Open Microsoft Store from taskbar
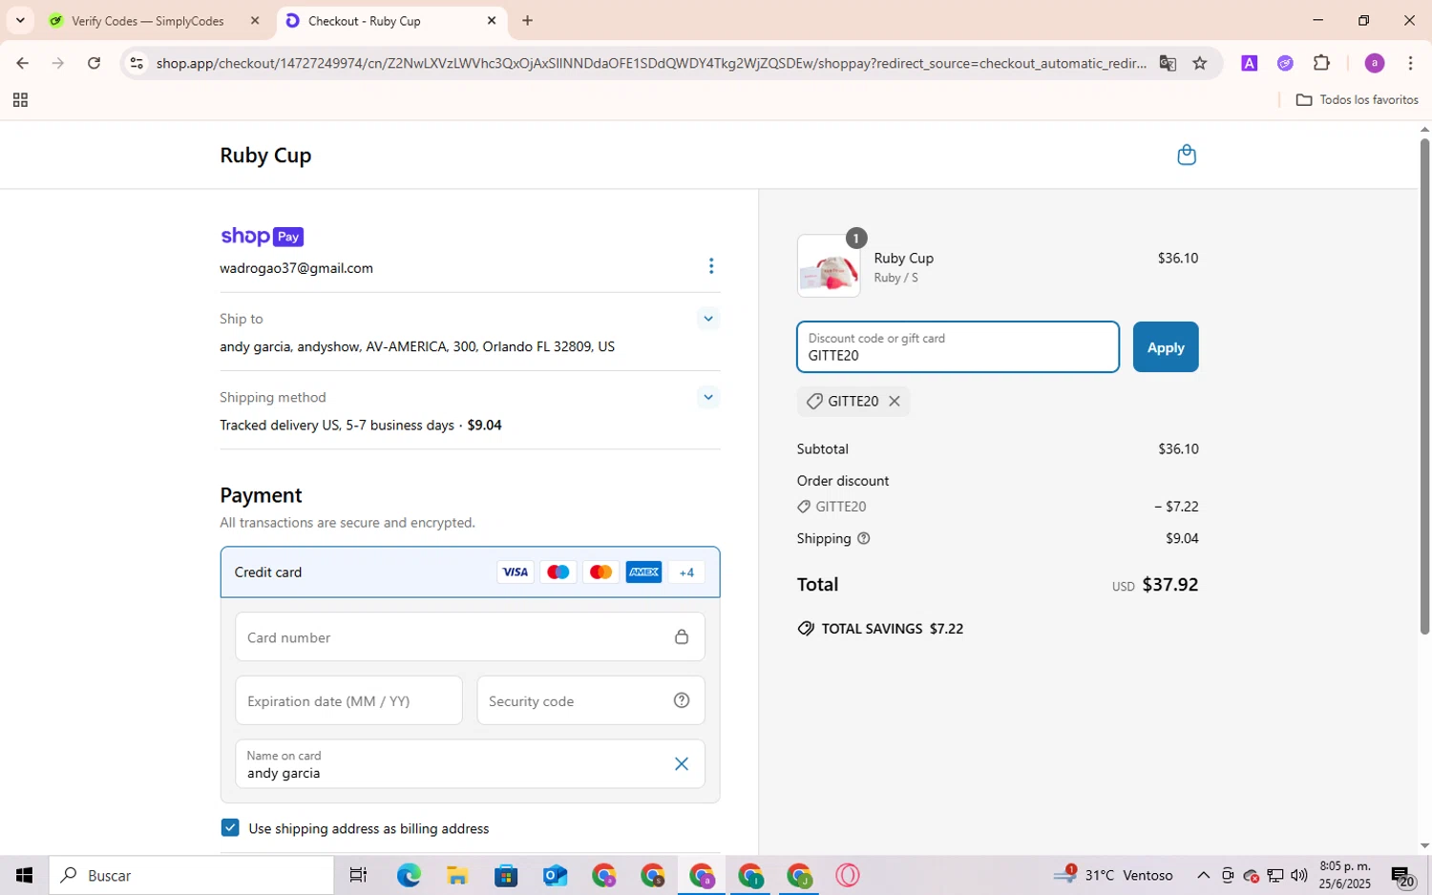 (x=506, y=875)
